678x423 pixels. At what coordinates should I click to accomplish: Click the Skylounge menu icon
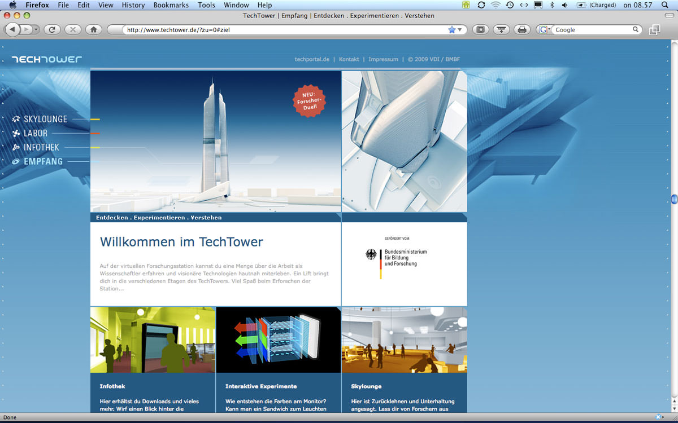click(16, 119)
